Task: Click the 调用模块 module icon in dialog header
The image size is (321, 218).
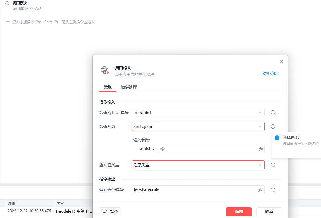Action: point(105,70)
